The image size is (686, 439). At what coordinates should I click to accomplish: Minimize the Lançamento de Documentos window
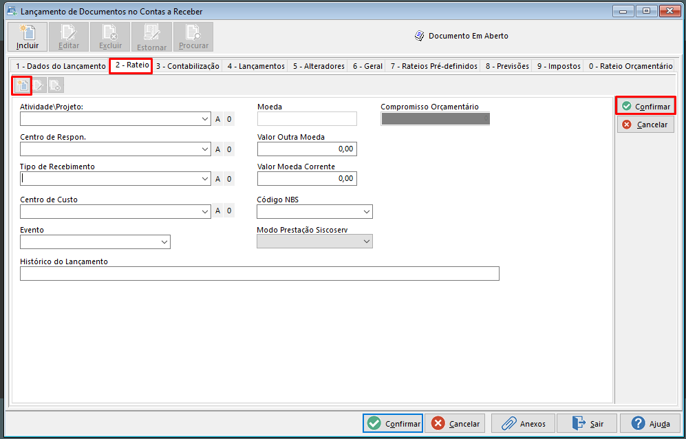click(x=623, y=11)
